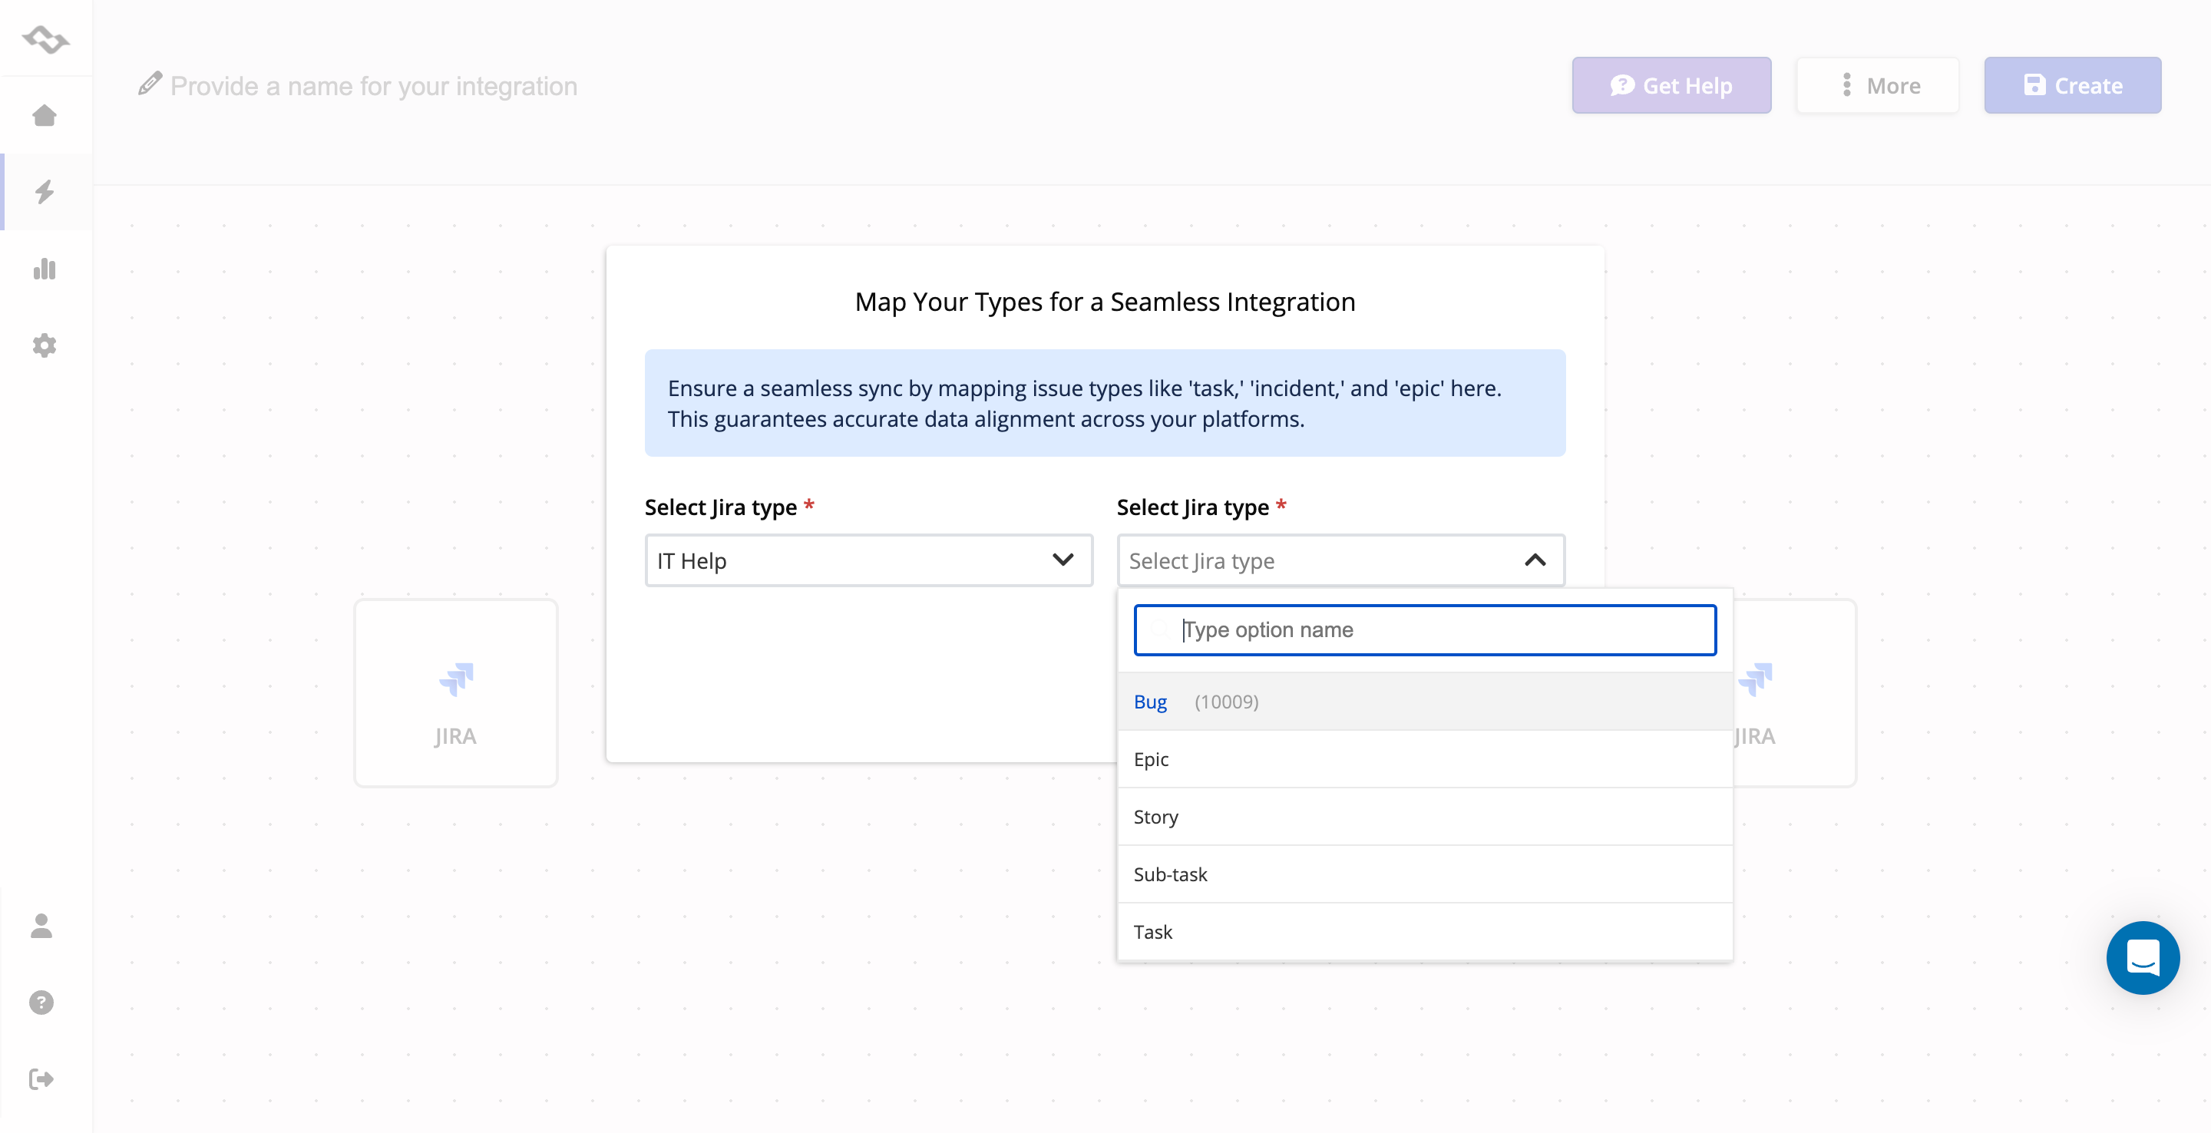Select the Bug option
Screen dimensions: 2211x1133
point(1425,702)
